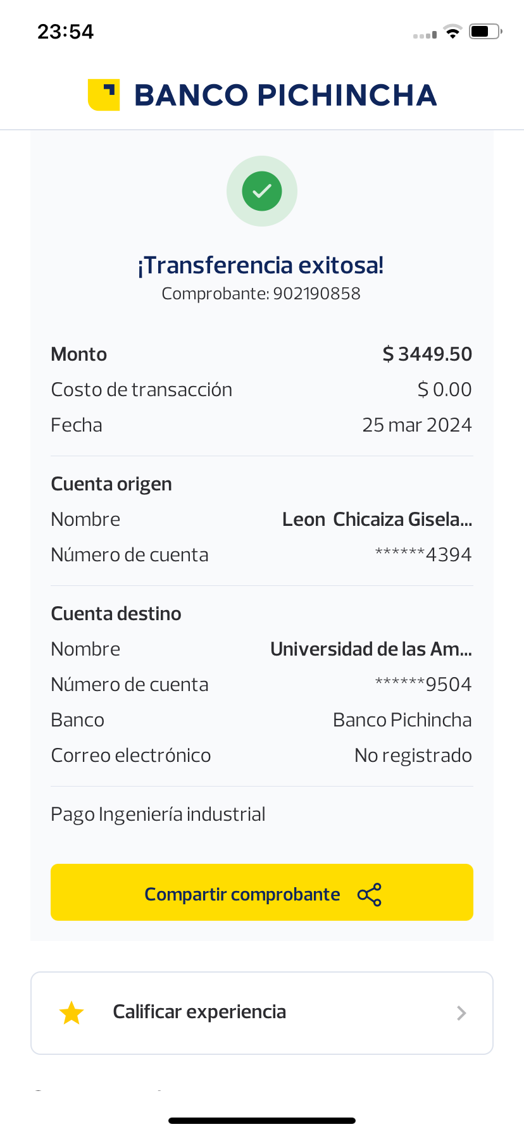Tap the yellow star rating icon
This screenshot has width=524, height=1134.
[x=72, y=1013]
